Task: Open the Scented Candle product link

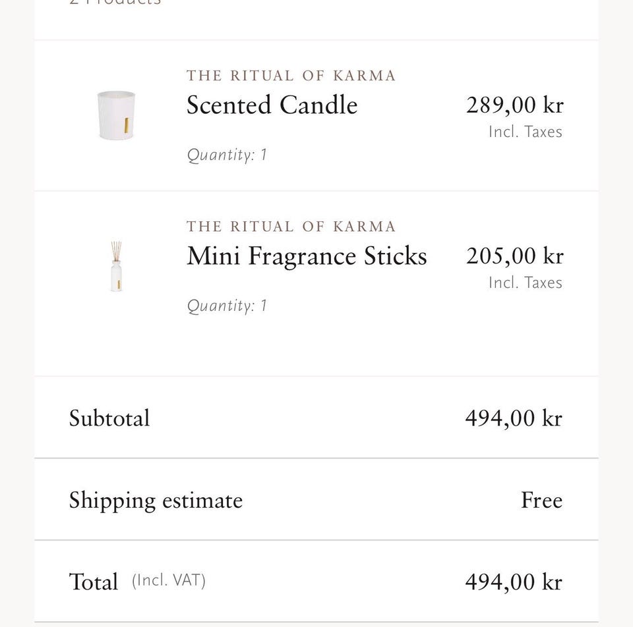Action: (x=272, y=105)
